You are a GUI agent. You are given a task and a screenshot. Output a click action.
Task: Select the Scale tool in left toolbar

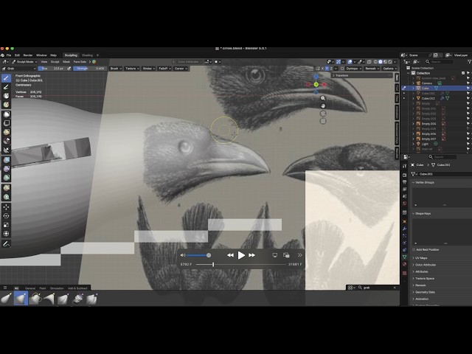pyautogui.click(x=6, y=225)
